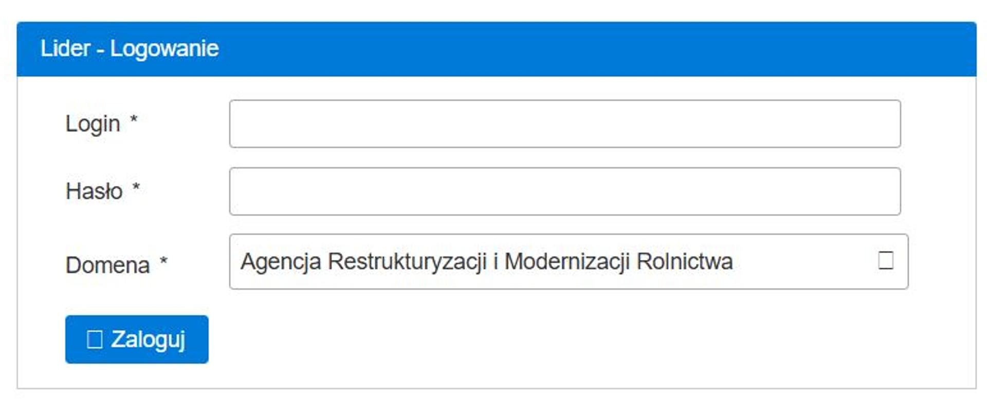Click into the Hasło password field
The width and height of the screenshot is (987, 416).
(x=564, y=191)
